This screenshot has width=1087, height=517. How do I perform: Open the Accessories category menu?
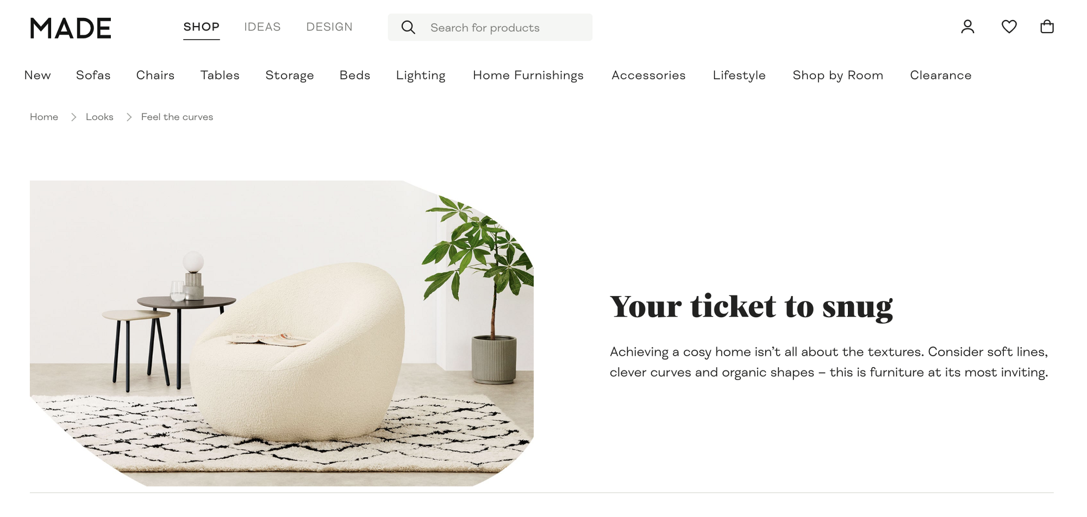point(648,75)
